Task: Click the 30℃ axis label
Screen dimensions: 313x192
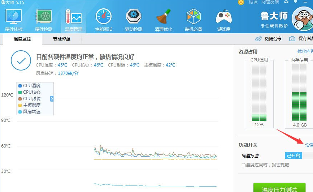Action: point(6,171)
